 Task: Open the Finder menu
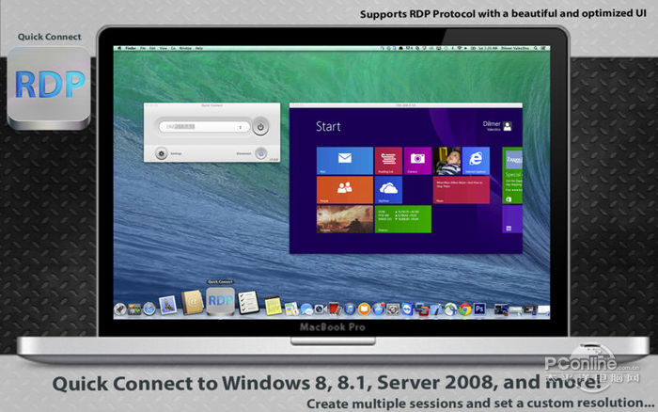click(131, 48)
